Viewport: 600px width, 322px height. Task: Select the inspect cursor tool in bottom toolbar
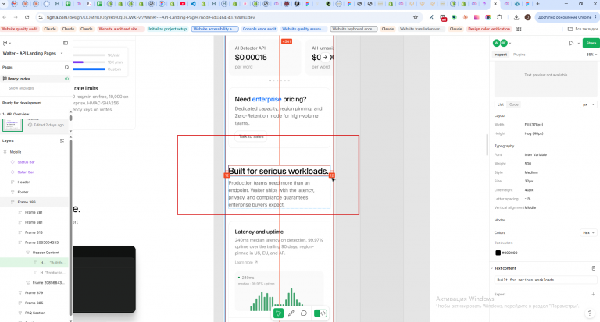[x=279, y=313]
